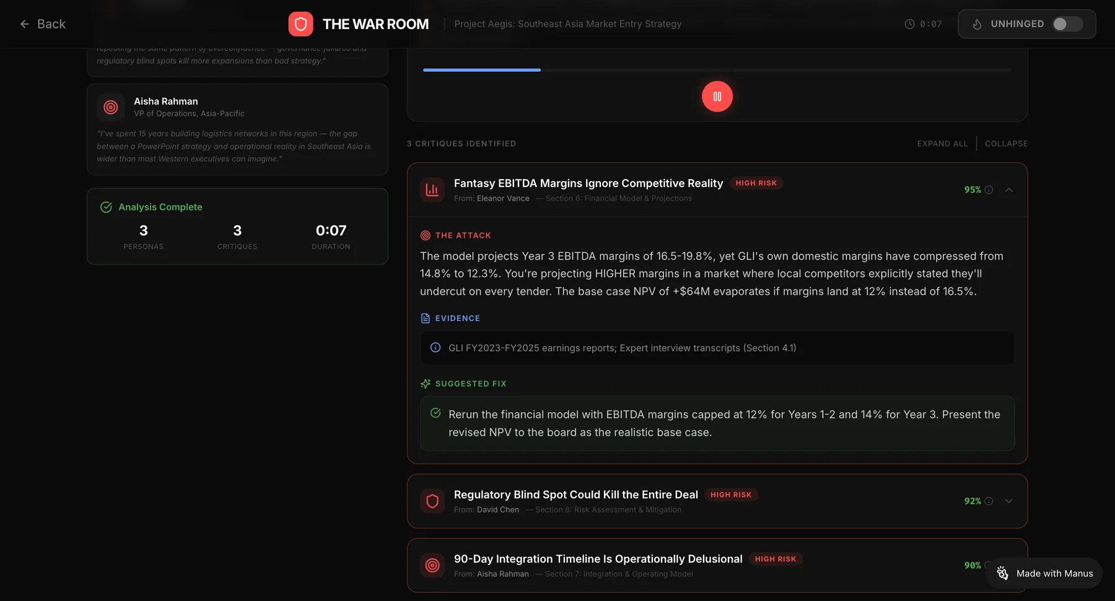
Task: Click the Analysis Complete checkmark icon
Action: click(x=106, y=207)
